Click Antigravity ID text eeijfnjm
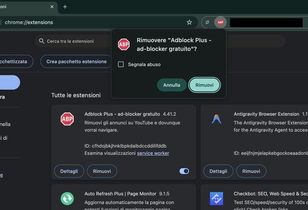Image resolution: width=308 pixels, height=210 pixels. click(x=271, y=153)
